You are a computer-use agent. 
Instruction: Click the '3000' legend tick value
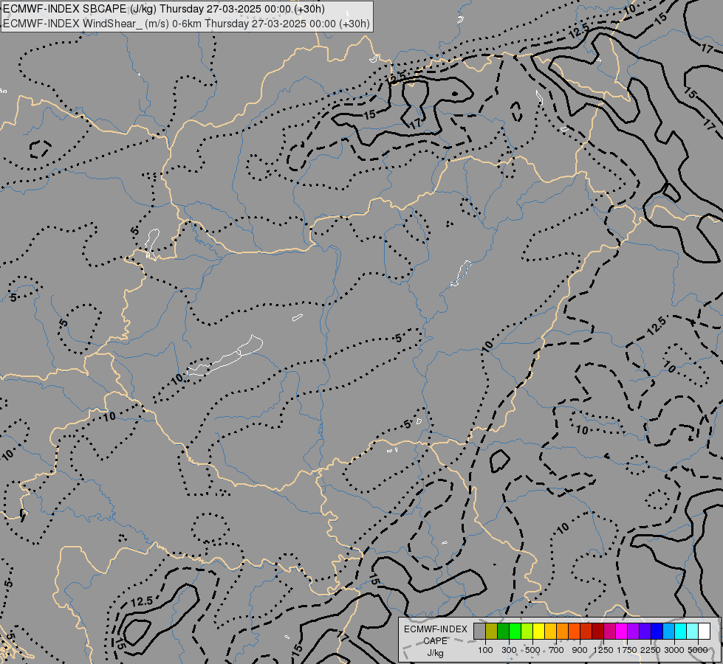[x=674, y=650]
